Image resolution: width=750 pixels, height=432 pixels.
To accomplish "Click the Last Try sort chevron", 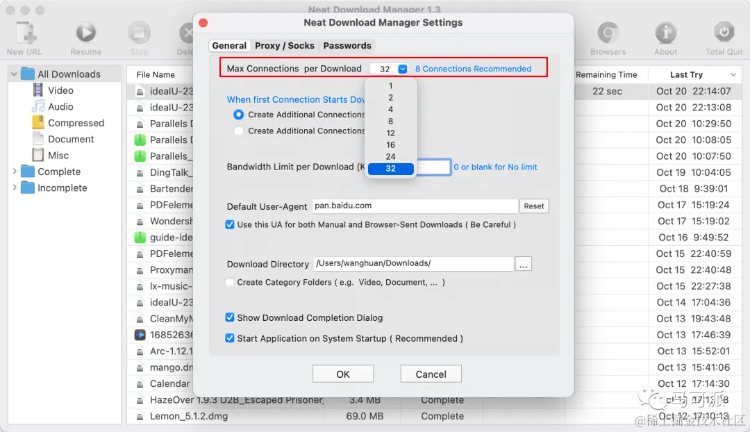I will [733, 74].
